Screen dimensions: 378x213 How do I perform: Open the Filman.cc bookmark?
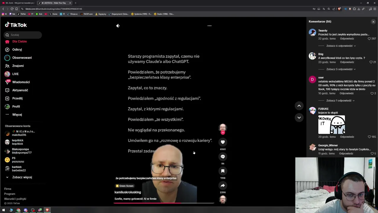(72, 14)
